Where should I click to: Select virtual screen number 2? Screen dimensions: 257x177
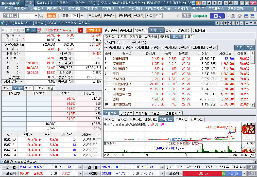[203, 3]
